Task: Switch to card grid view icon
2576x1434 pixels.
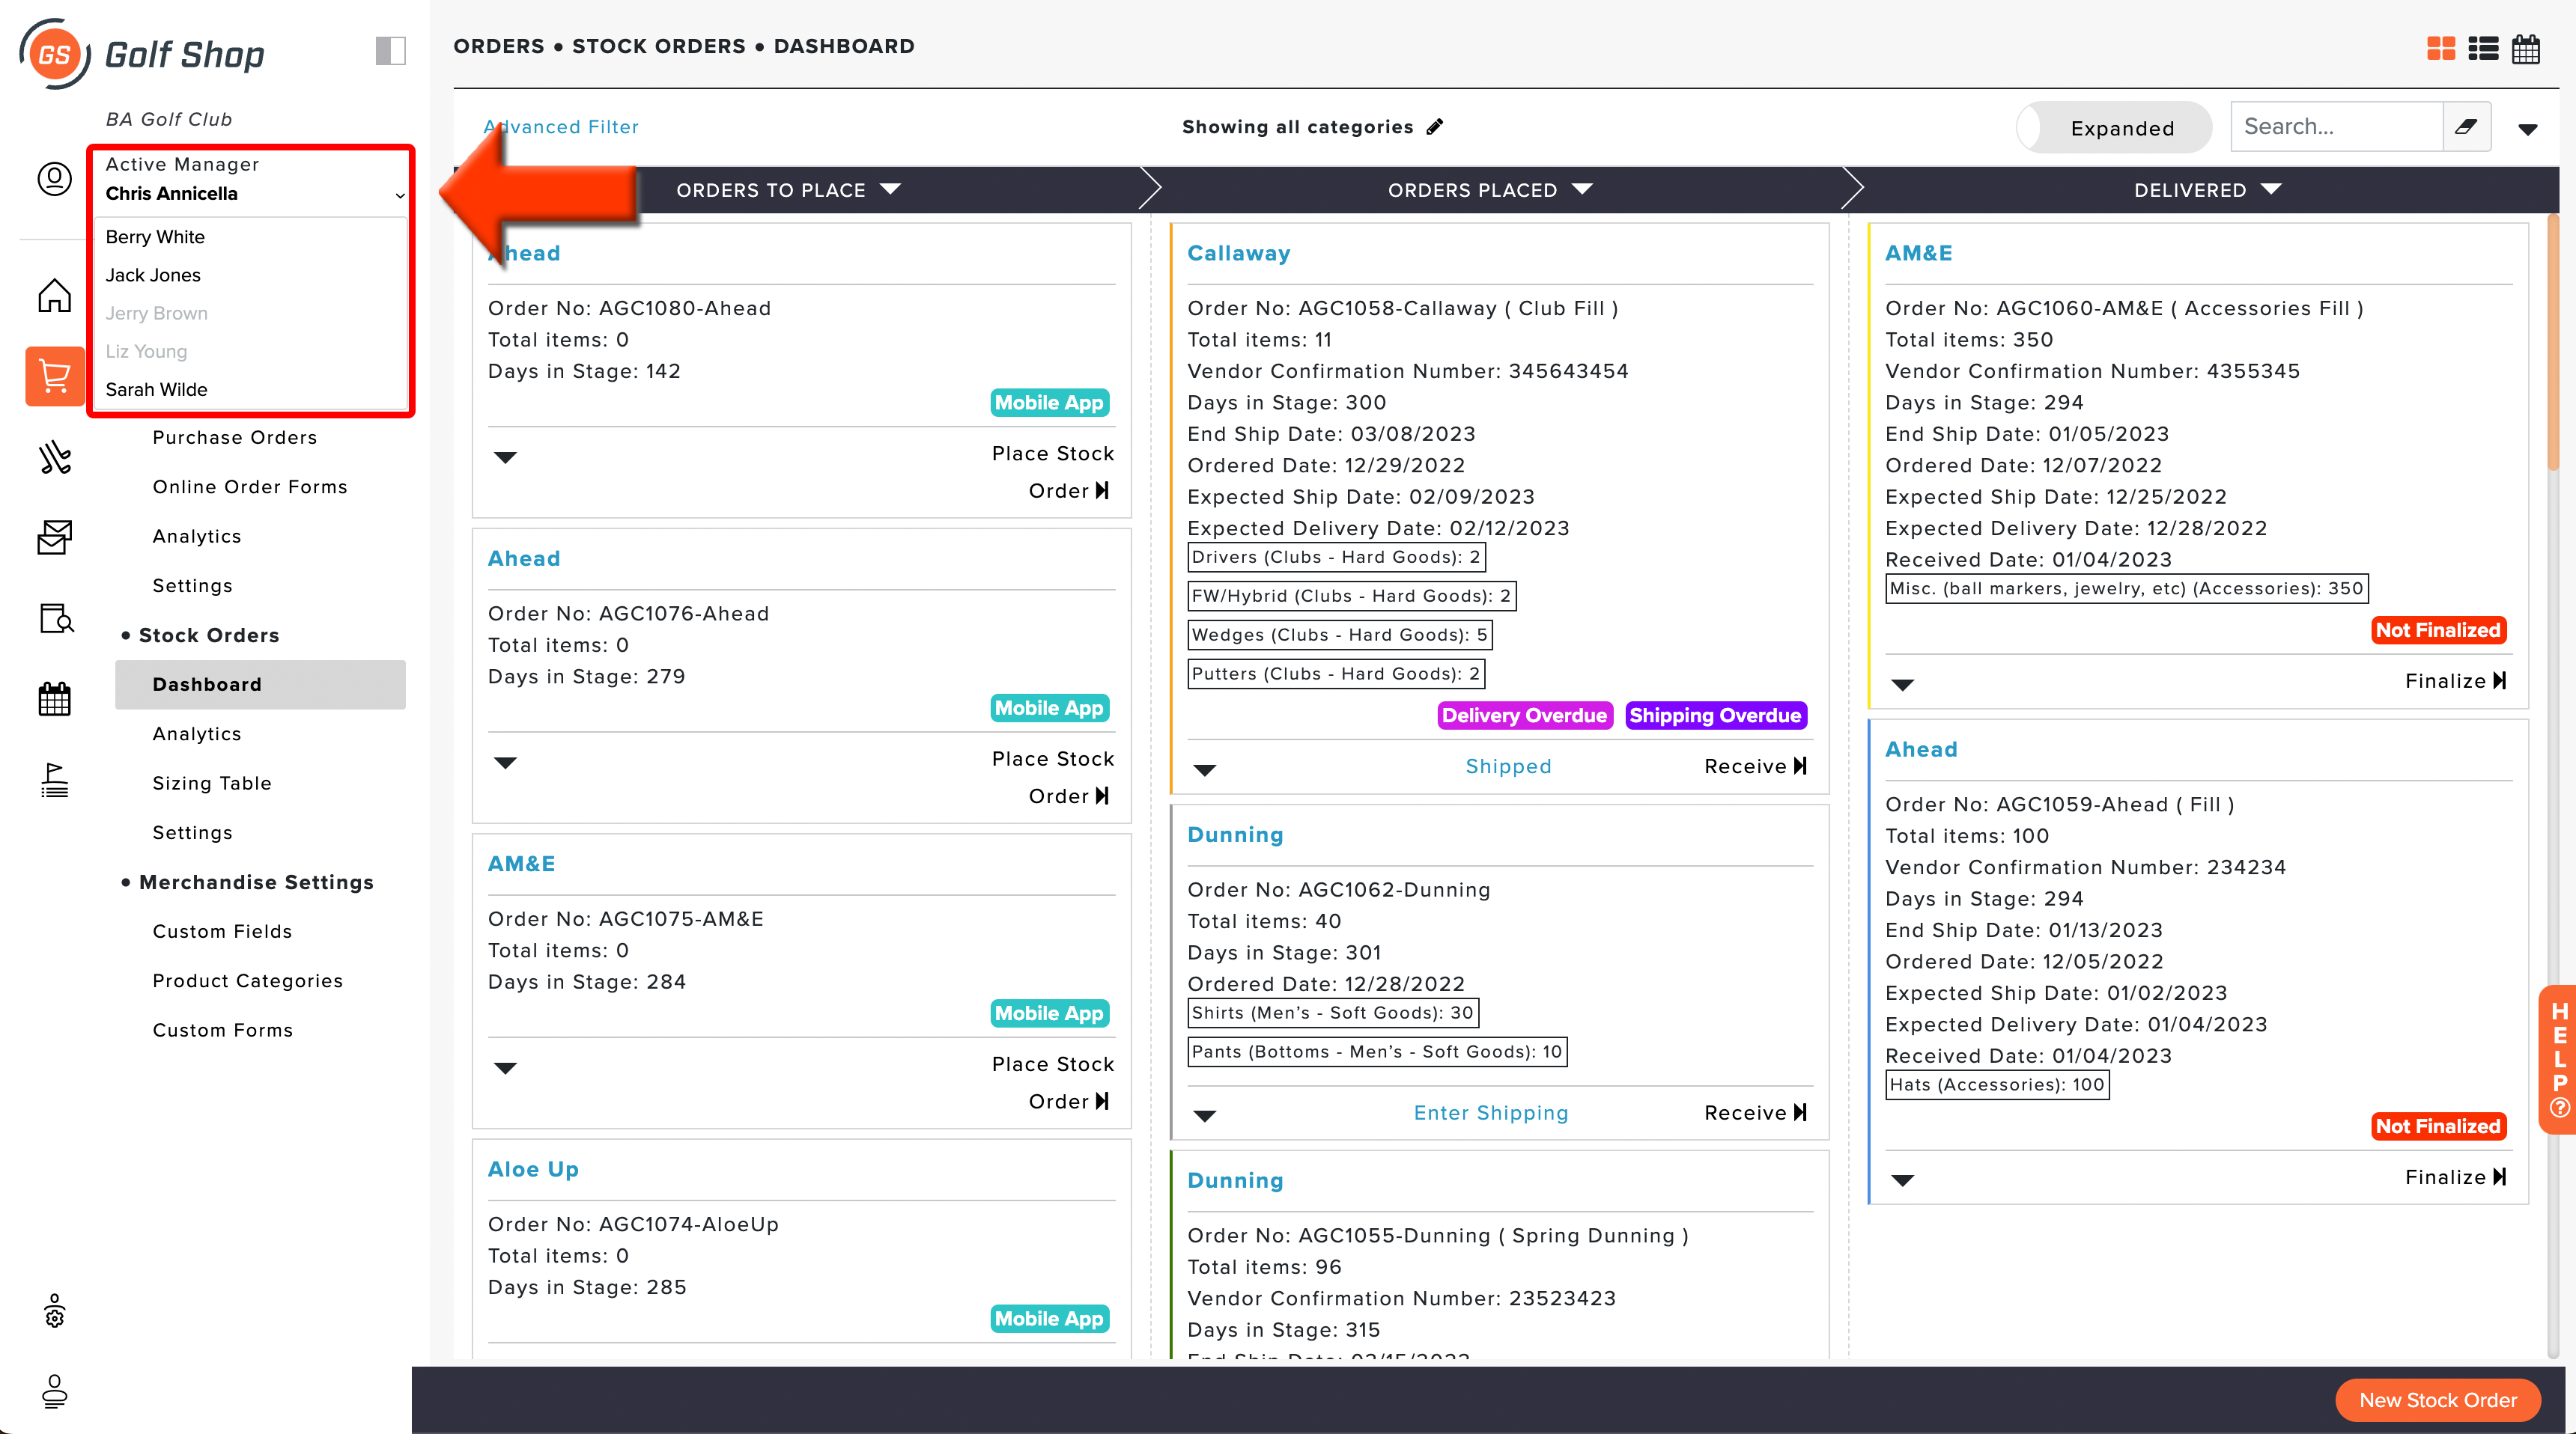Action: click(2441, 47)
